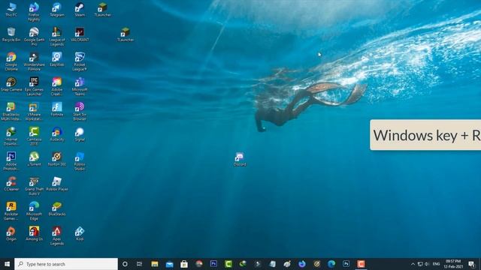This screenshot has height=270, width=481.
Task: Open Cortana from the taskbar
Action: pos(125,264)
